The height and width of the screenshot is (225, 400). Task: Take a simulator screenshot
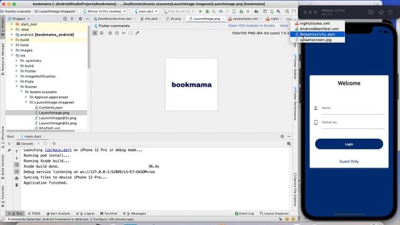371,12
